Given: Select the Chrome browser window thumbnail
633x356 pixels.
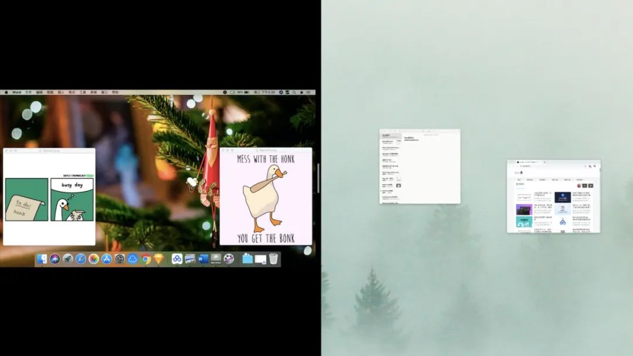Looking at the screenshot, I should [x=553, y=196].
